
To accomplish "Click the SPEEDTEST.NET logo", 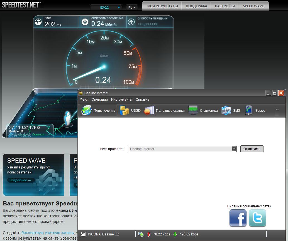I will tap(21, 4).
